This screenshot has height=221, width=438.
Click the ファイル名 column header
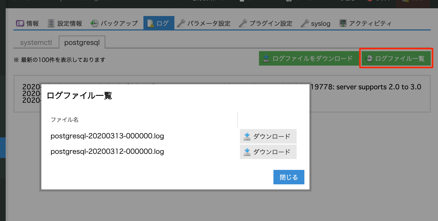(x=64, y=120)
